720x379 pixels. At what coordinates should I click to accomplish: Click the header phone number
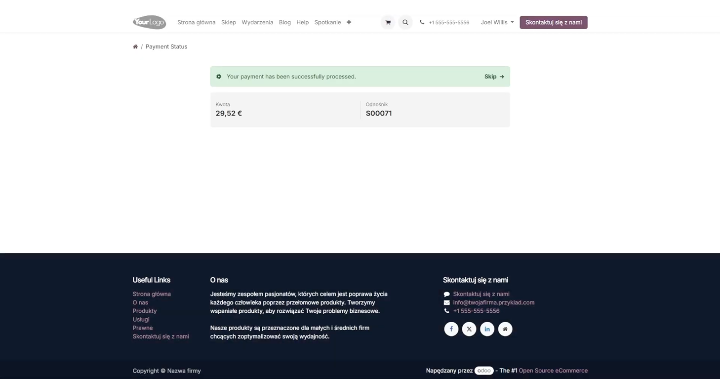(449, 23)
